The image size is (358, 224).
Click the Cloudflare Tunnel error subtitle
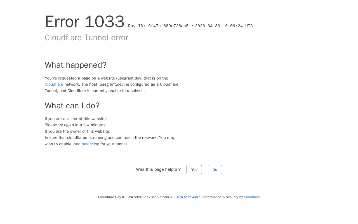[86, 38]
